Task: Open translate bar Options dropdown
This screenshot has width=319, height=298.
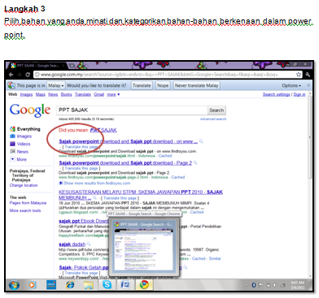Action: (x=291, y=85)
